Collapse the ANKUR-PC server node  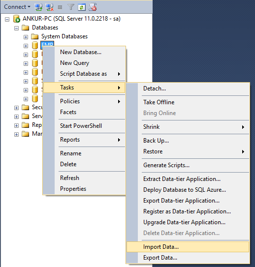click(7, 19)
